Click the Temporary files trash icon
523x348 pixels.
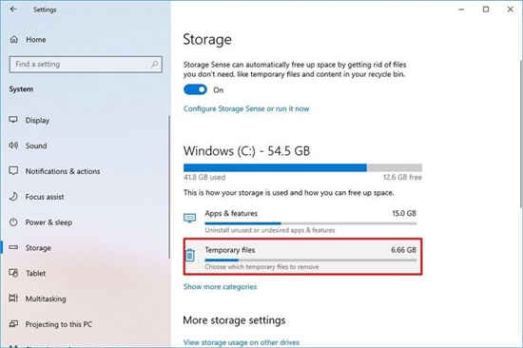click(190, 255)
